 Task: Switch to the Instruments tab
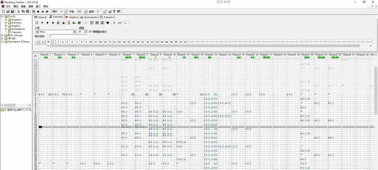tap(89, 17)
